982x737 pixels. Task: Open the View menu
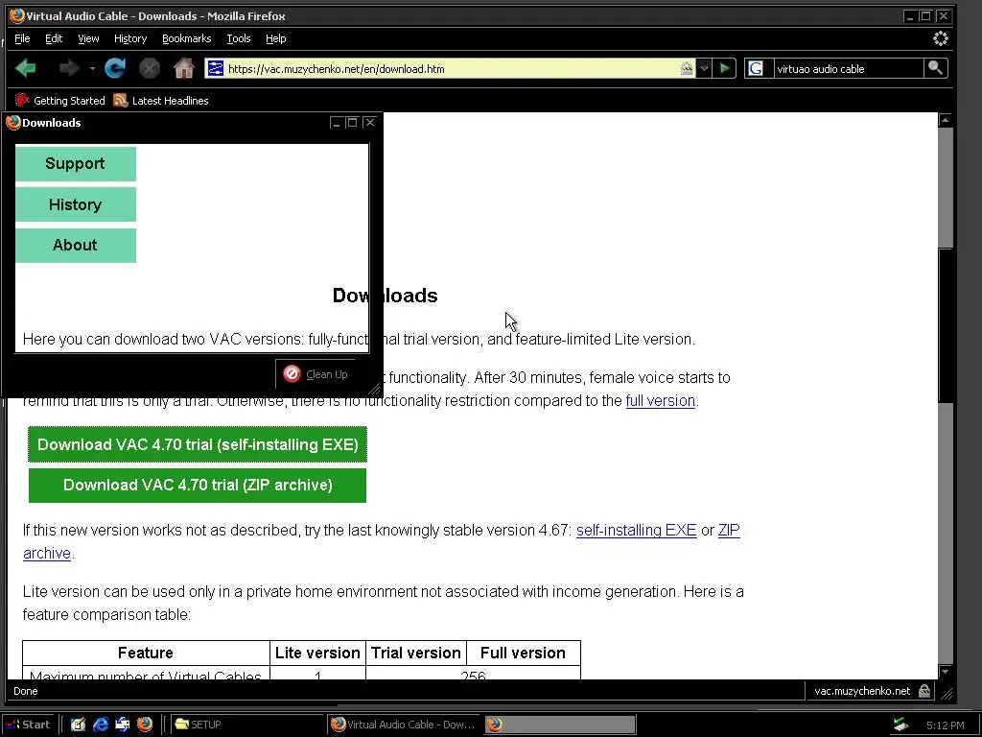click(x=88, y=38)
